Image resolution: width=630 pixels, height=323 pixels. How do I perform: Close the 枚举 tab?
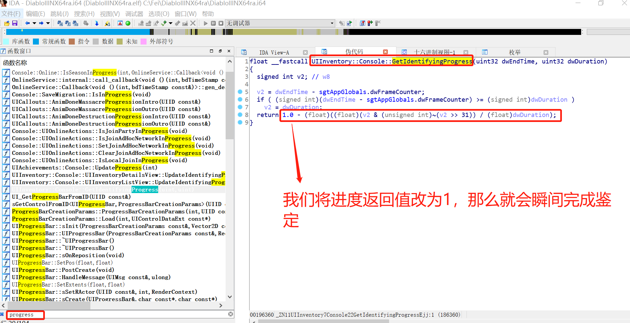tap(546, 53)
